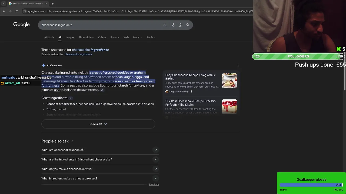Open the Tools dropdown
The height and width of the screenshot is (194, 346).
click(151, 37)
